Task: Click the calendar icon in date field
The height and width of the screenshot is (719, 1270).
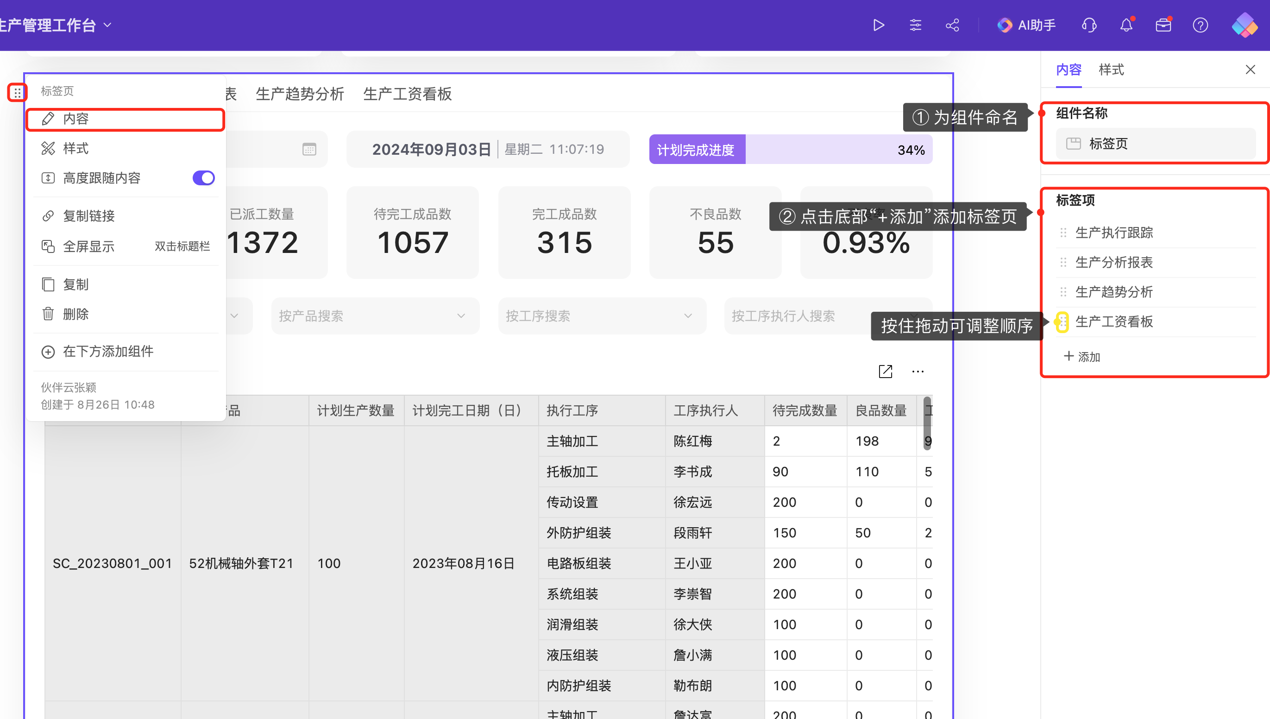Action: point(309,149)
